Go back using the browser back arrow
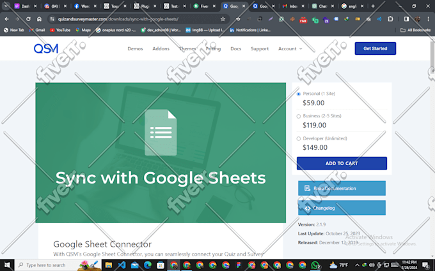Screen dimensions: 435x271 tap(6, 18)
